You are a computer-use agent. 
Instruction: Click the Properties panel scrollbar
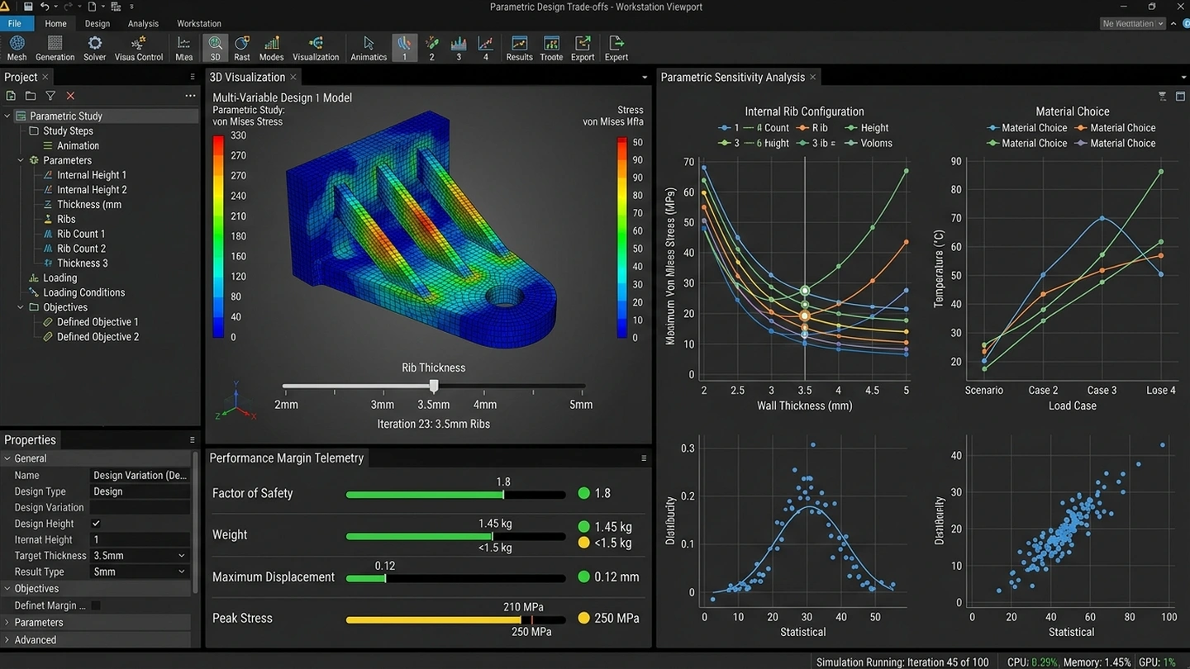tap(195, 523)
